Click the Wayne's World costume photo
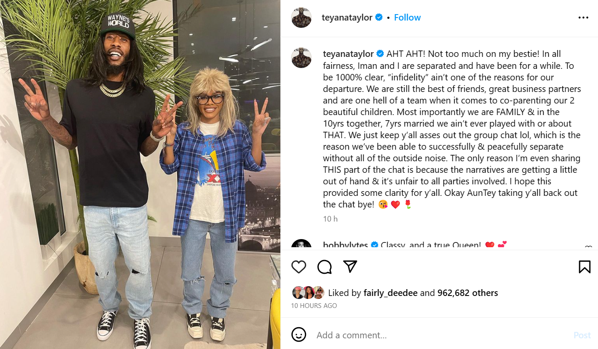 coord(140,174)
